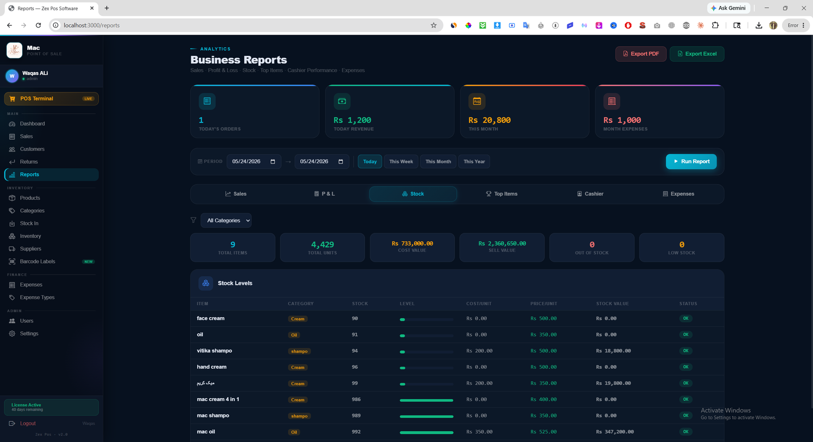Click the "Rs 733,000.00" cost value
The height and width of the screenshot is (442, 813).
(412, 243)
